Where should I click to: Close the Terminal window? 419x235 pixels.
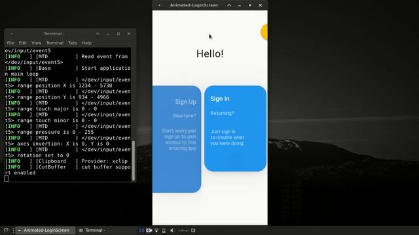pyautogui.click(x=129, y=34)
